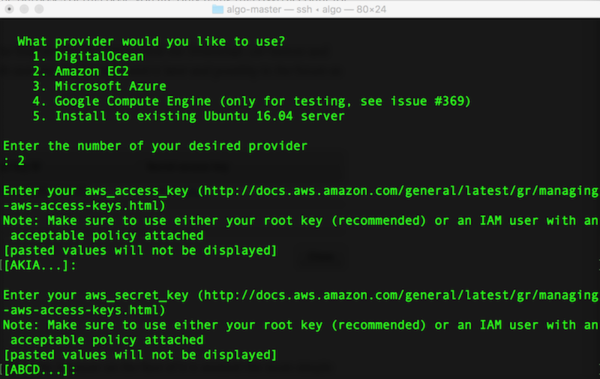Viewport: 600px width, 379px height.
Task: Select the Amazon EC2 option text
Action: coord(91,71)
